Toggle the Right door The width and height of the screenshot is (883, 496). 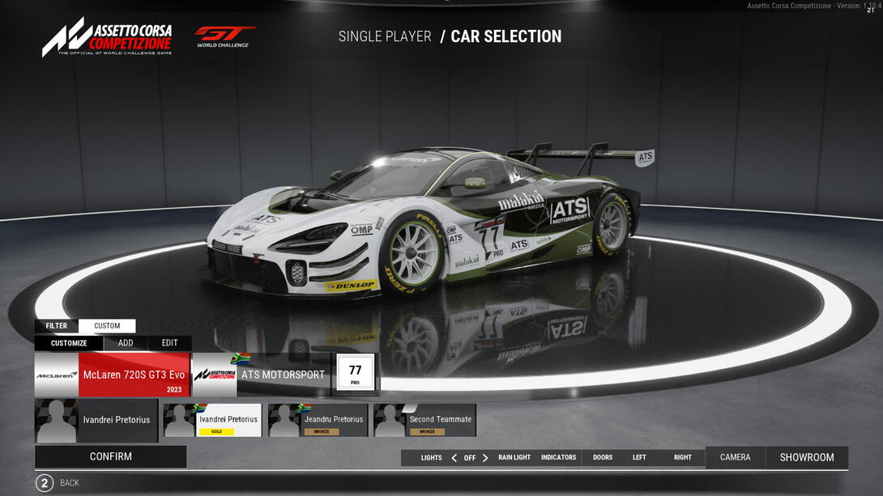point(683,458)
